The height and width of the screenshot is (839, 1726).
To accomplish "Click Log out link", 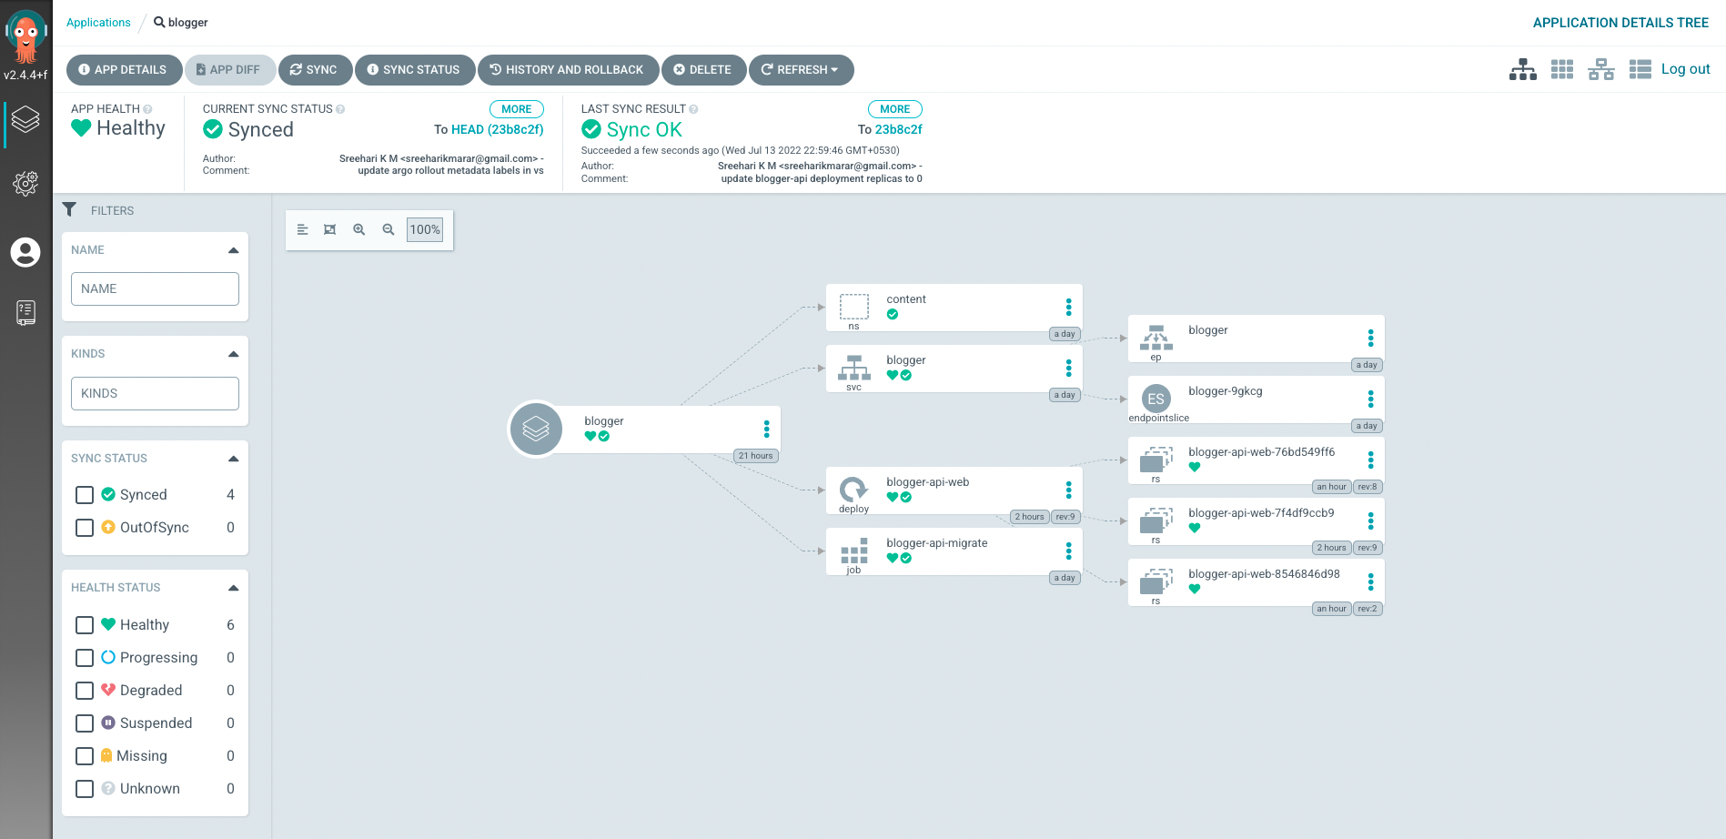I will (1685, 69).
